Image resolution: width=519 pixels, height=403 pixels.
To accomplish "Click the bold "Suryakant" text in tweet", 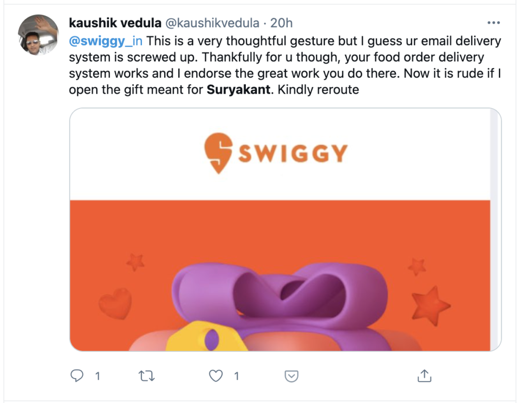I will click(232, 90).
